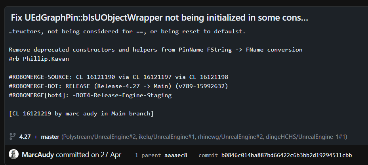Go to parent commit aaaaec8

coord(176,155)
